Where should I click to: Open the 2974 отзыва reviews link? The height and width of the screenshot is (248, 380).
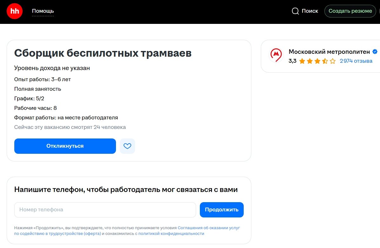pyautogui.click(x=356, y=61)
